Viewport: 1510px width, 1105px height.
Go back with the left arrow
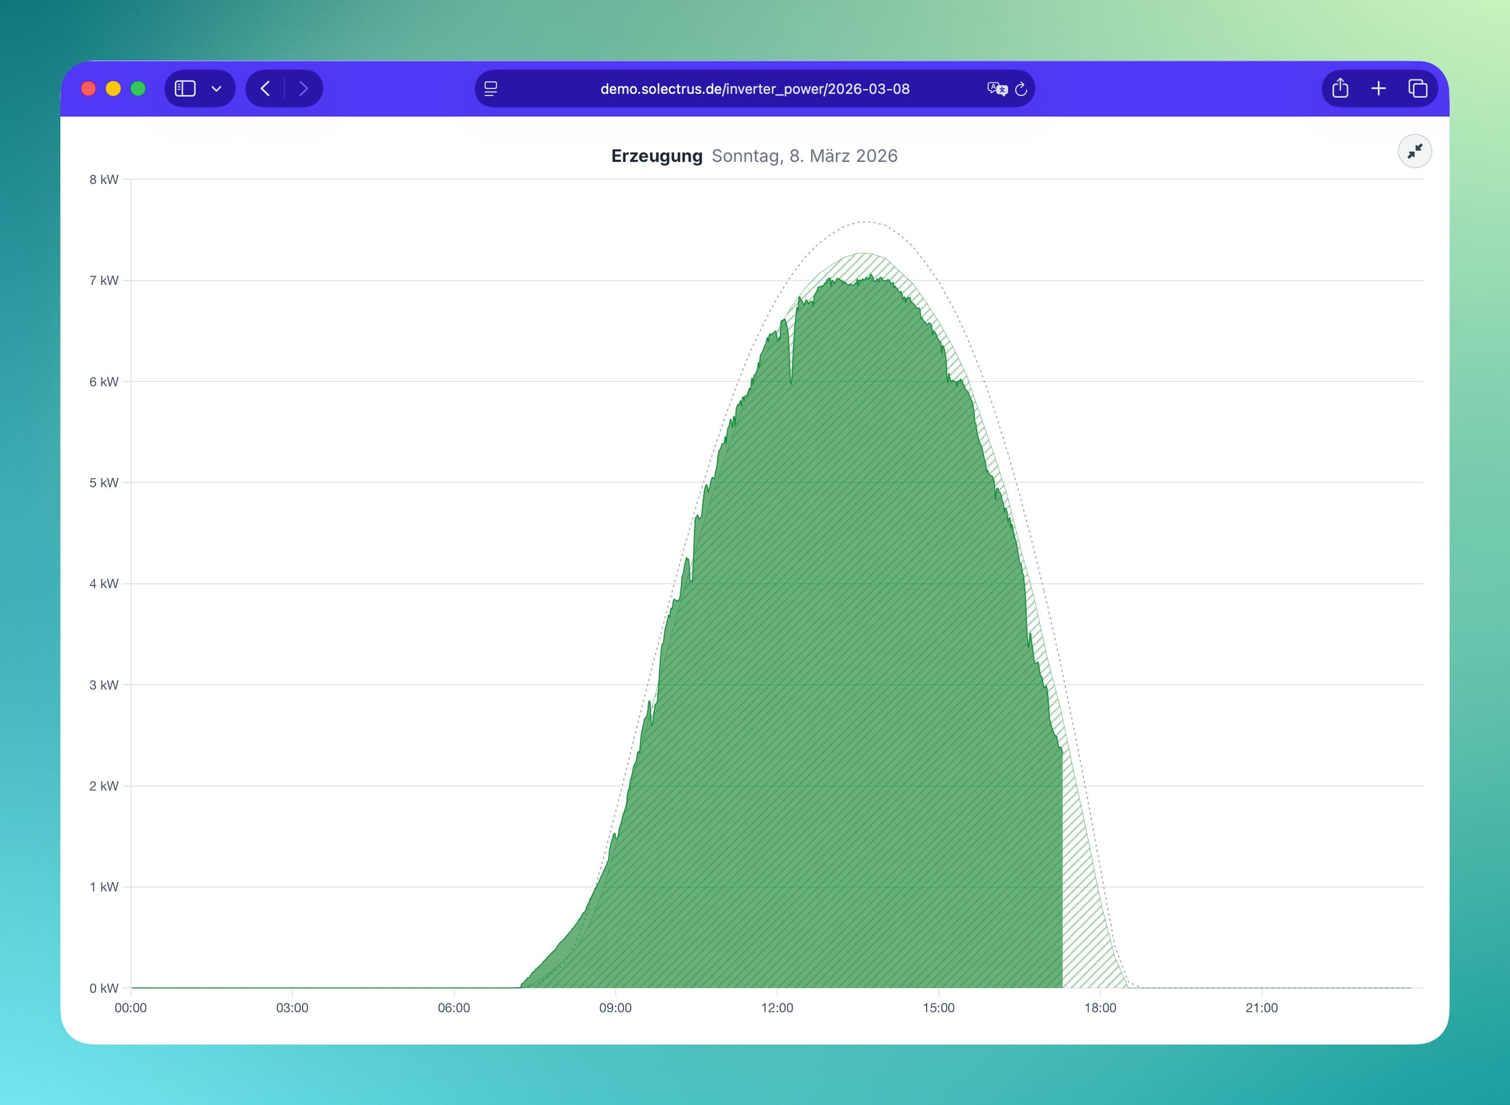[x=265, y=88]
